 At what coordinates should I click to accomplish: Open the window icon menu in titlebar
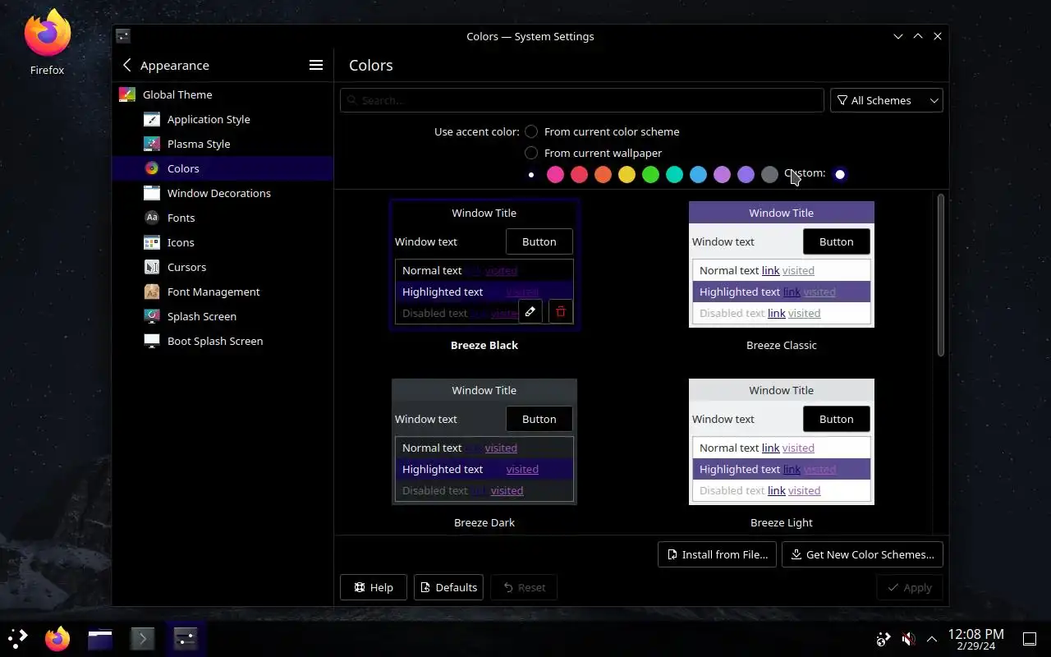122,36
